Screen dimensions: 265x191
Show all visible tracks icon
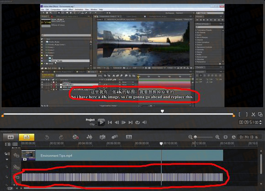point(8,144)
